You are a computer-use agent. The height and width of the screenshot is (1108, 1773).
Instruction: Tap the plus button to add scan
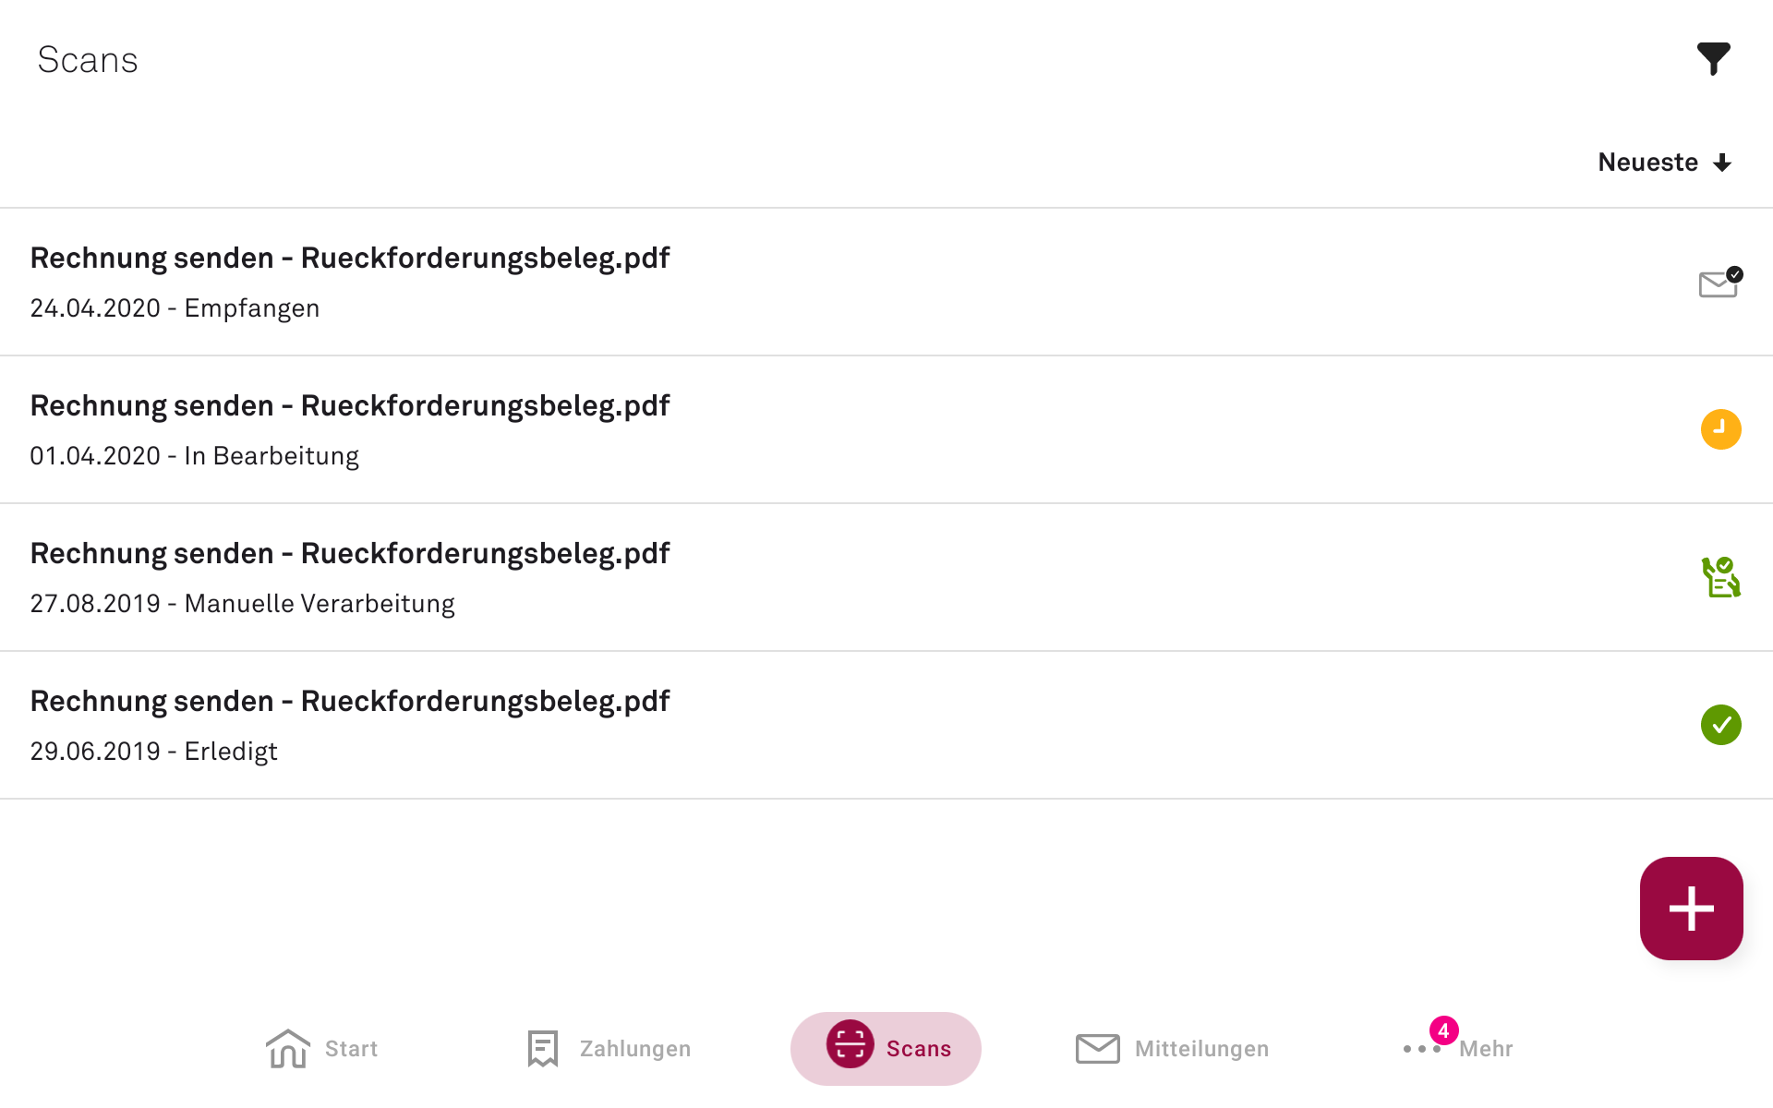[1691, 909]
